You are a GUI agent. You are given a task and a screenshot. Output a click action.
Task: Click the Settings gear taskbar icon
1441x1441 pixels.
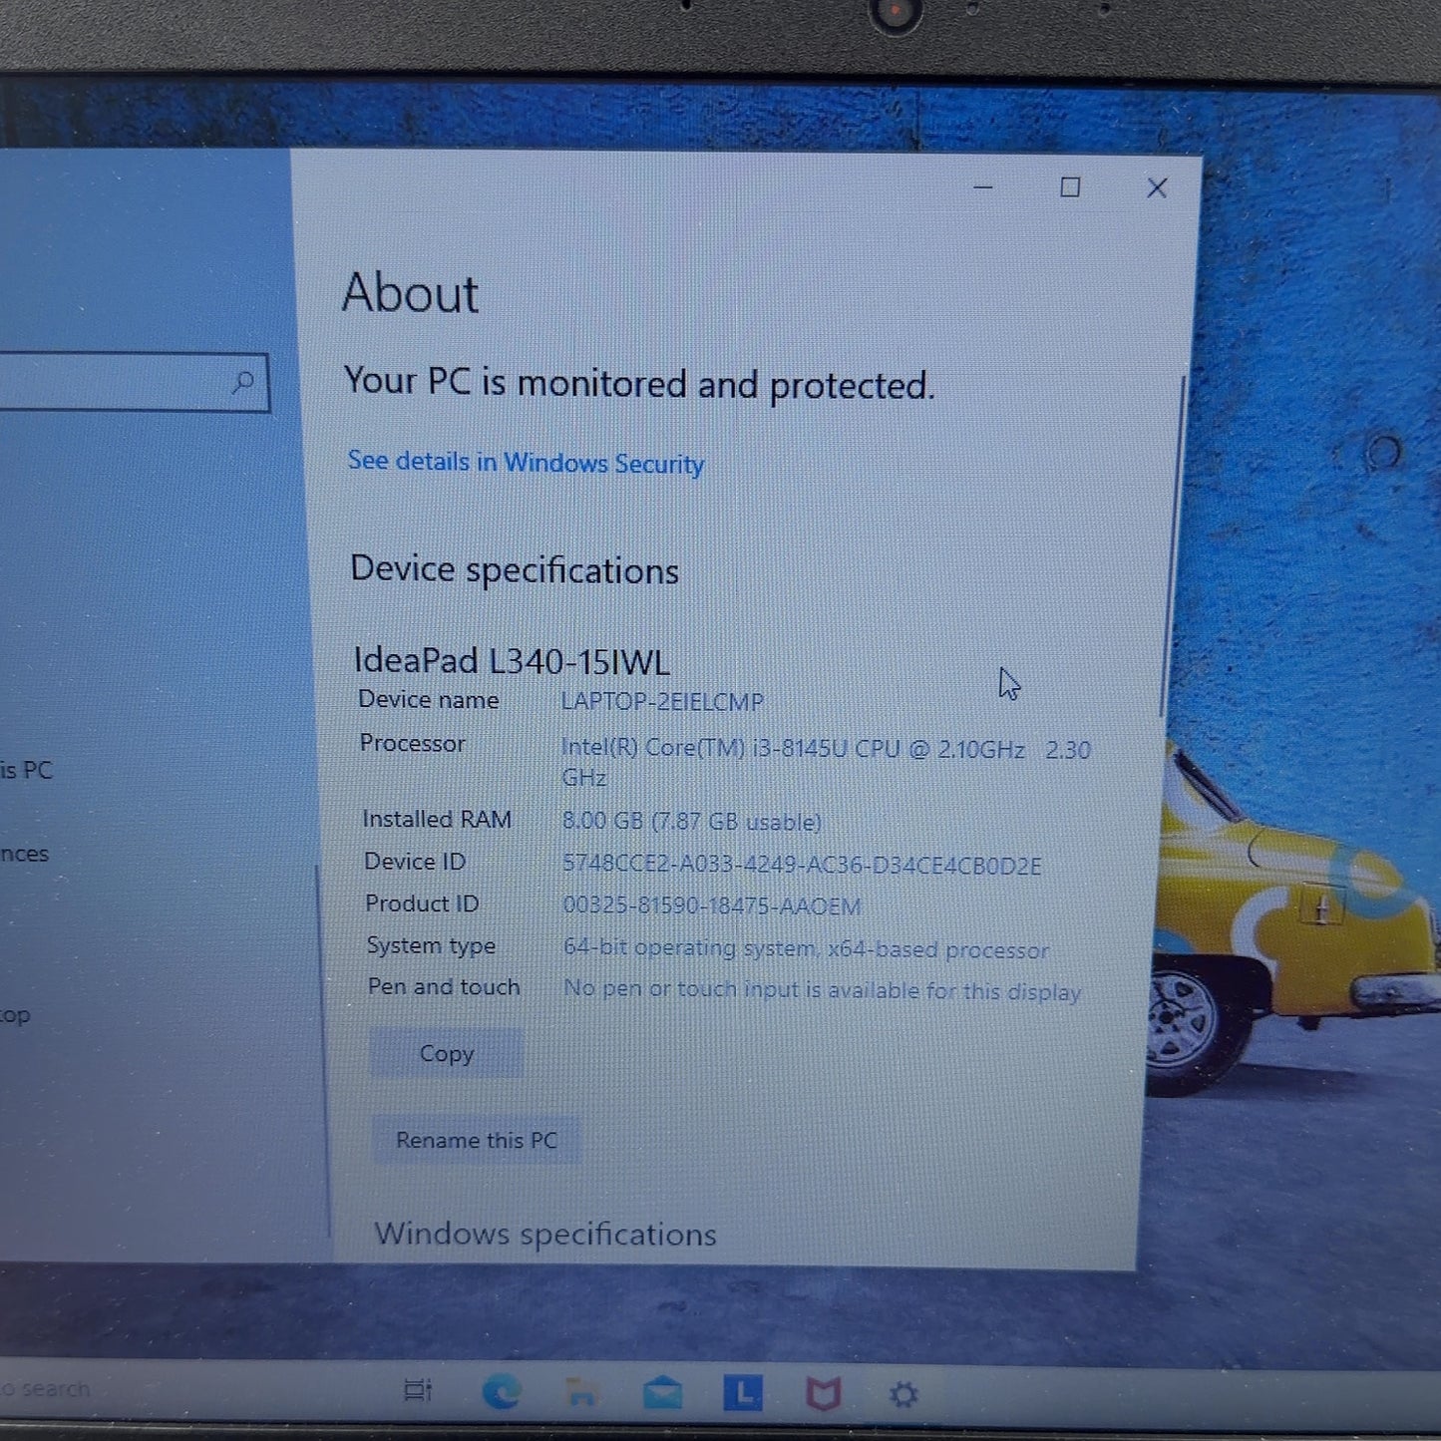pyautogui.click(x=903, y=1394)
